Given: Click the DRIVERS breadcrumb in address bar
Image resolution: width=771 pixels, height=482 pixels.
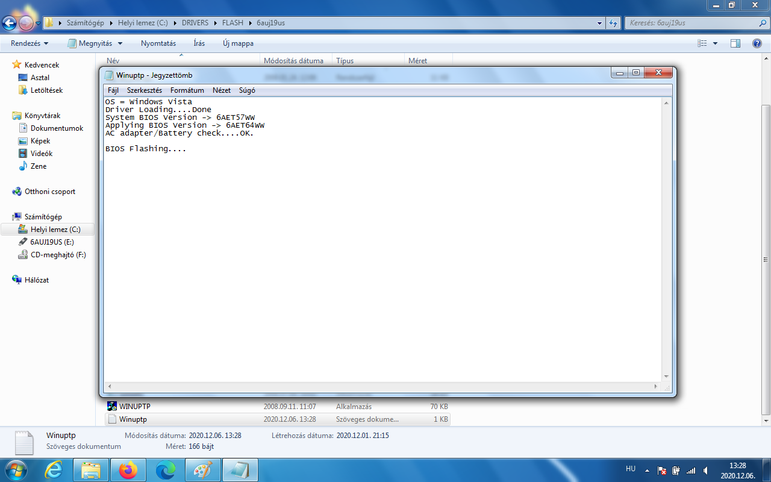Looking at the screenshot, I should [x=194, y=23].
